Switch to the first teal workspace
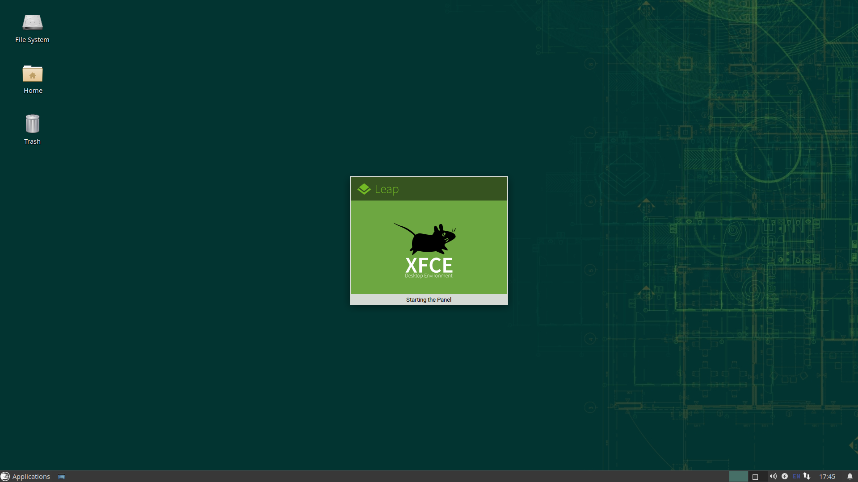858x482 pixels. coord(738,476)
